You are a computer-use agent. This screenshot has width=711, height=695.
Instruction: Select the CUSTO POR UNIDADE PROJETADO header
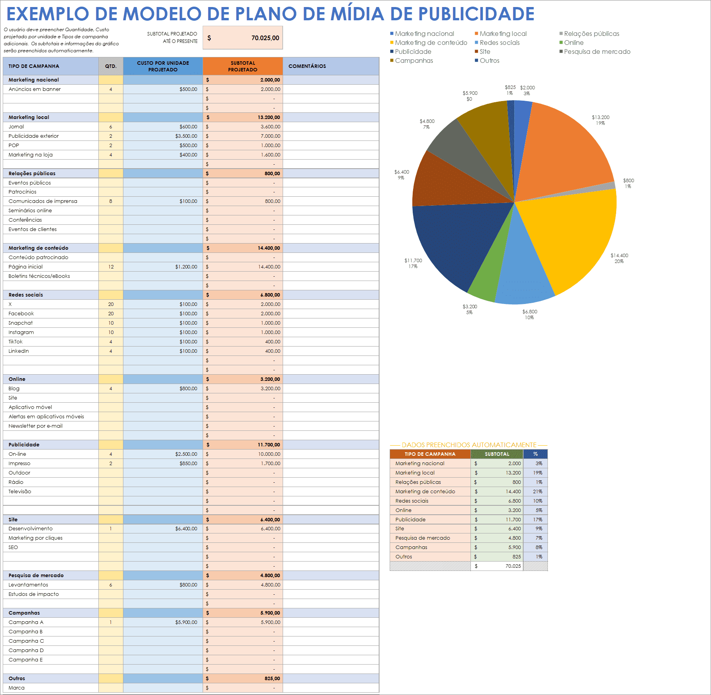[163, 66]
